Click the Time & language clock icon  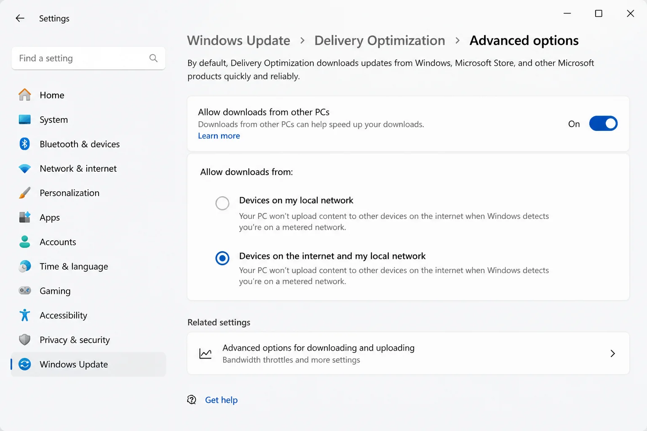tap(25, 266)
